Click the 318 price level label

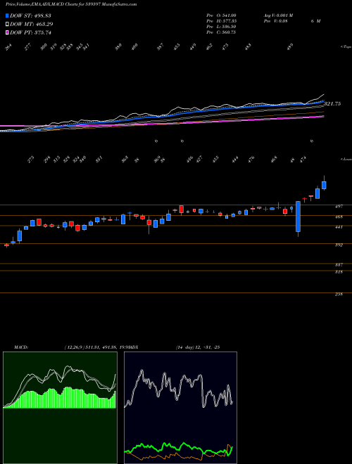point(339,271)
